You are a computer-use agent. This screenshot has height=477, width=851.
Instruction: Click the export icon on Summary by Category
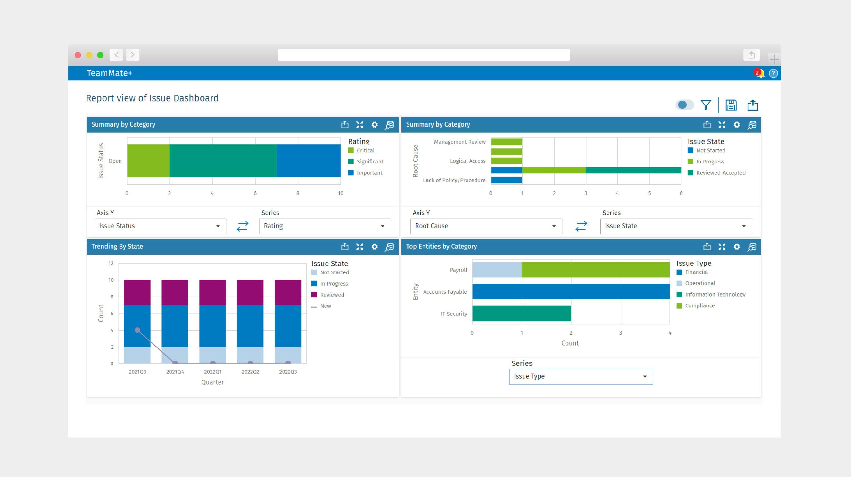pos(345,124)
